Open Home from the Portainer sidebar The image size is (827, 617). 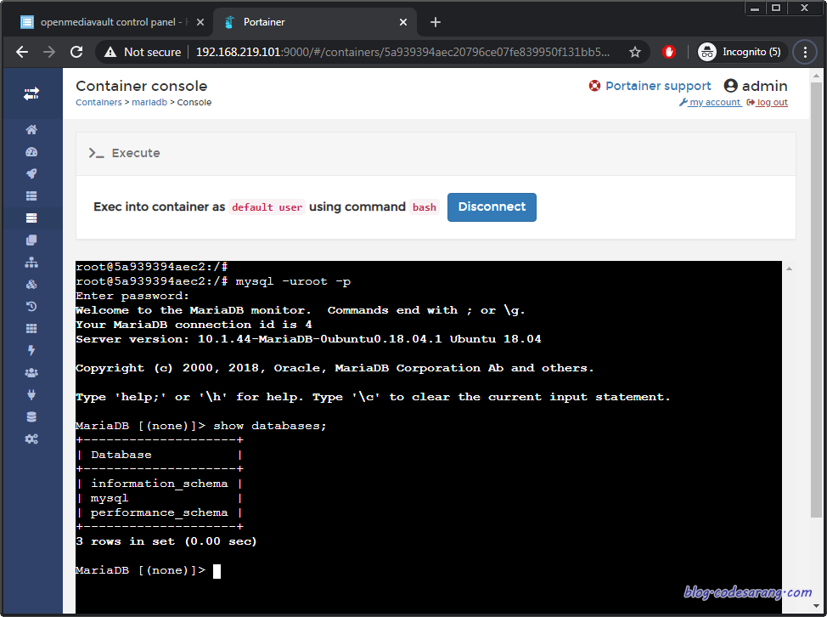(x=31, y=130)
